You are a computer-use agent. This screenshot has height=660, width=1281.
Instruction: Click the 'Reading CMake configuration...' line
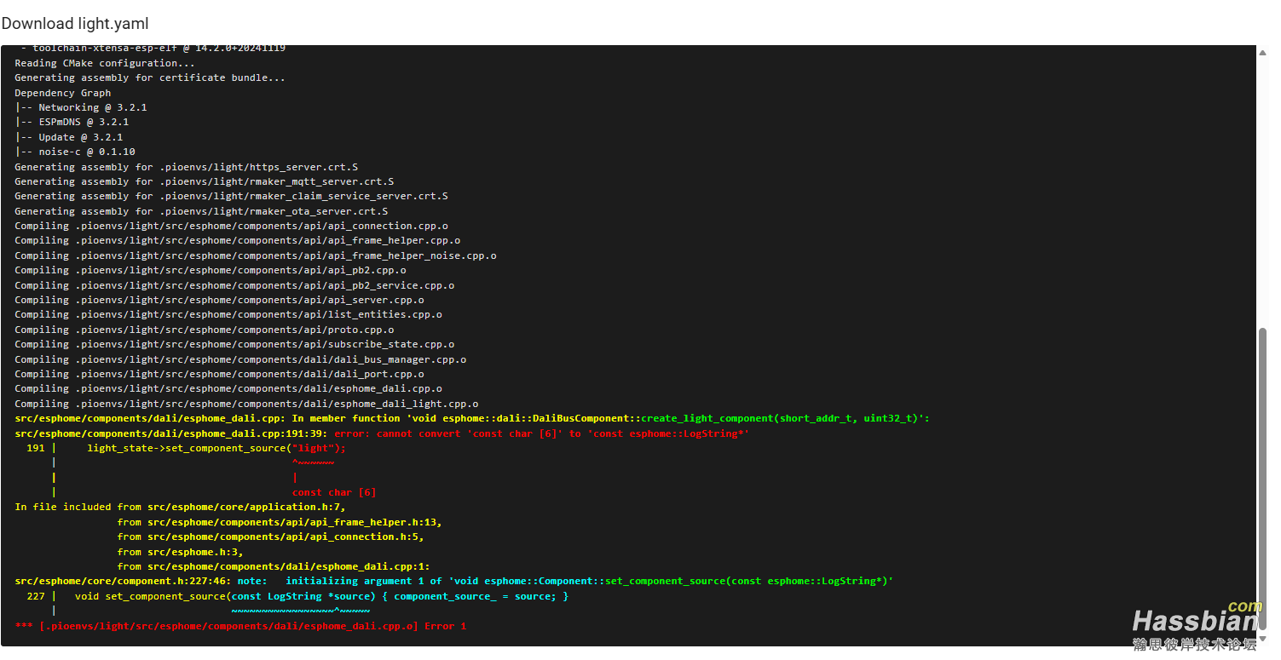[x=104, y=63]
